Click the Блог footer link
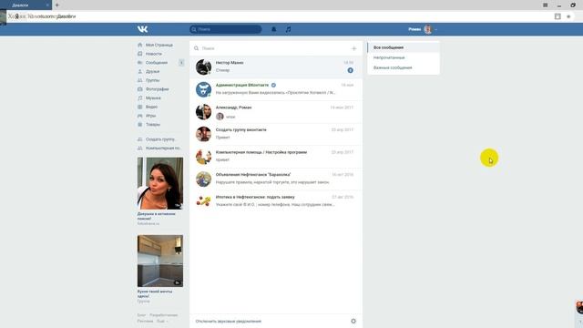583x328 pixels. coord(141,315)
